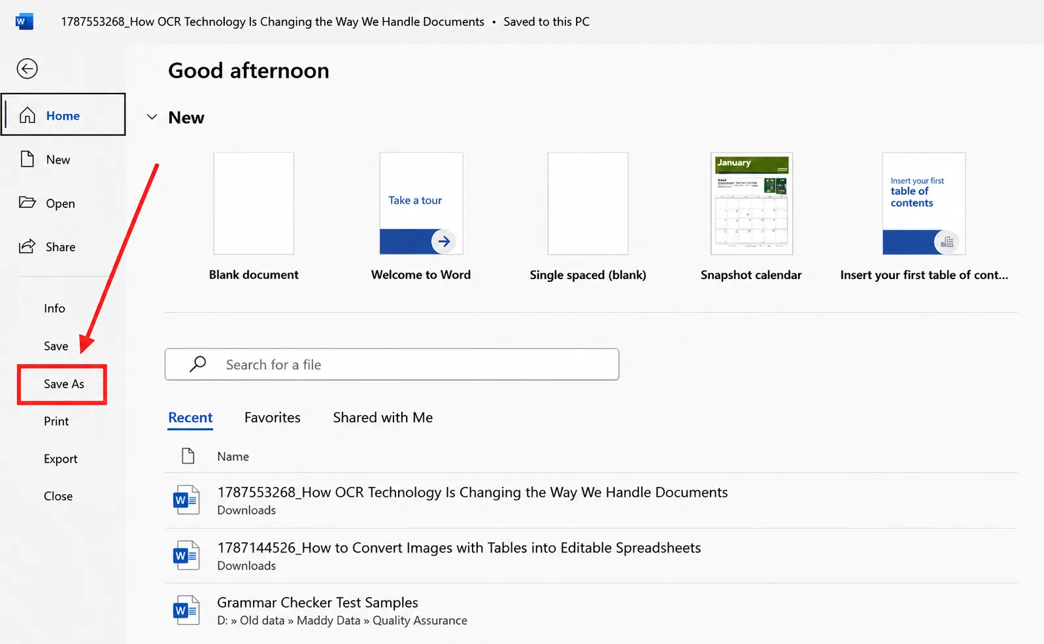The height and width of the screenshot is (644, 1044).
Task: Click the arrow button on the Take a tour template
Action: point(444,241)
